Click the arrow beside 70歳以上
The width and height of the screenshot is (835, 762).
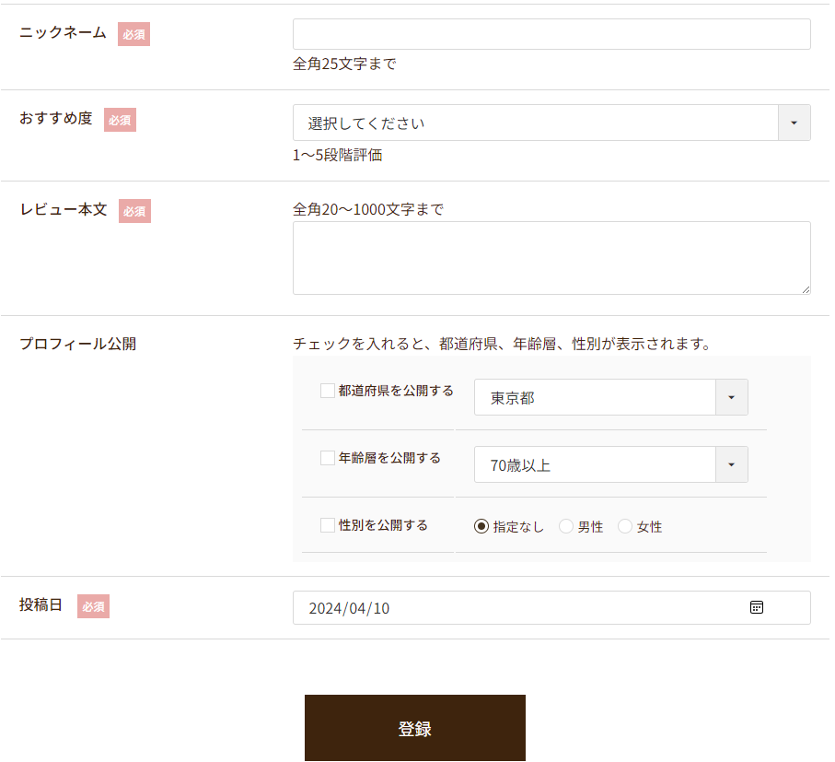(x=731, y=464)
